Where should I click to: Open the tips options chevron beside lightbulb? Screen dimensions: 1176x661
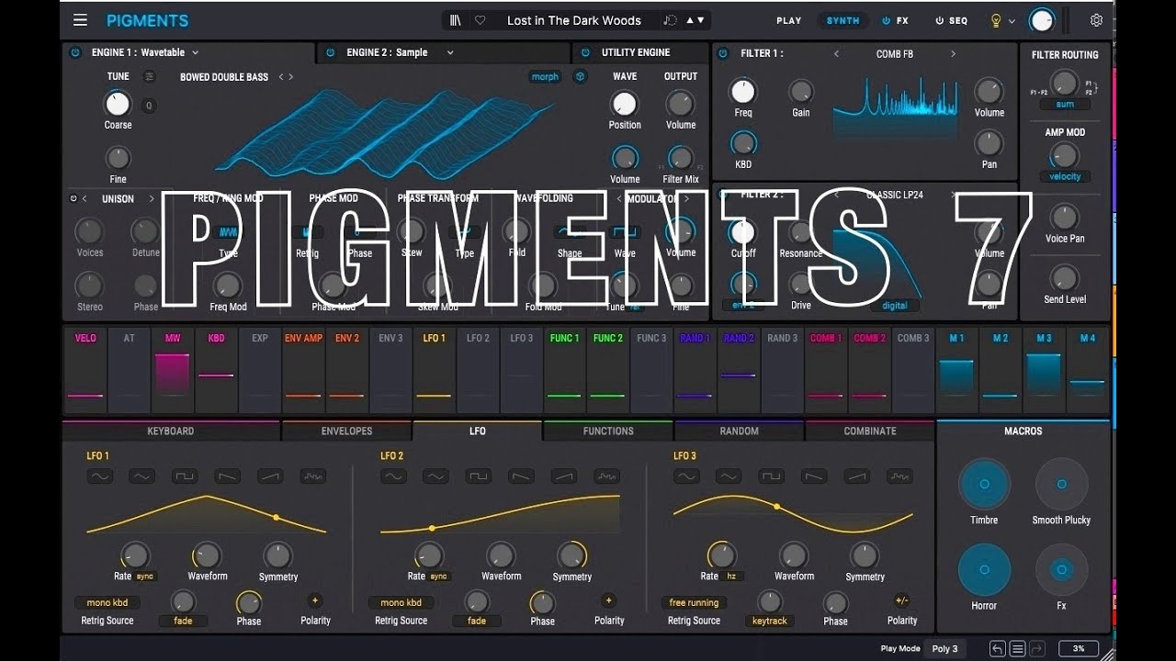1012,21
